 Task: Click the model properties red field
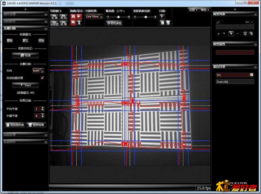coord(235,52)
